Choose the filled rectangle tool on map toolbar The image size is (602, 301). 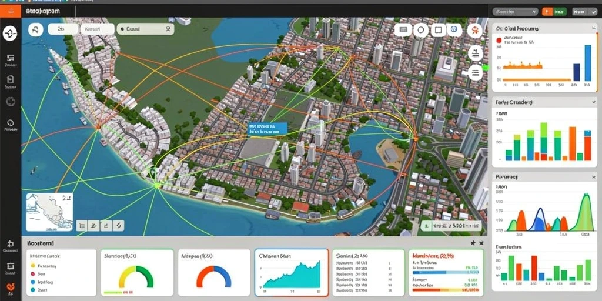point(403,29)
